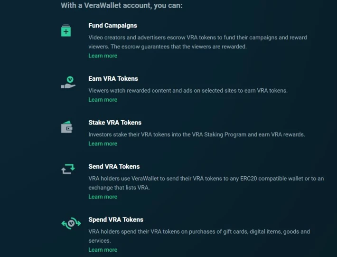Click the VeraWallet account intro heading

pyautogui.click(x=122, y=5)
